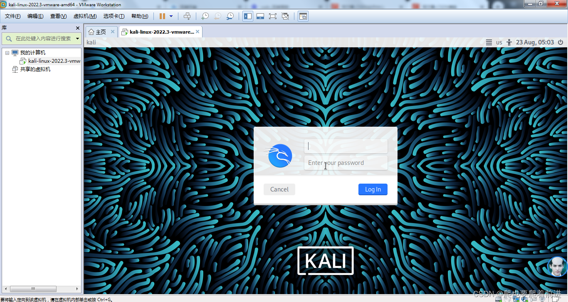The height and width of the screenshot is (302, 568).
Task: Select kali-linux-2022.3-vmw in the library tree
Action: click(54, 61)
